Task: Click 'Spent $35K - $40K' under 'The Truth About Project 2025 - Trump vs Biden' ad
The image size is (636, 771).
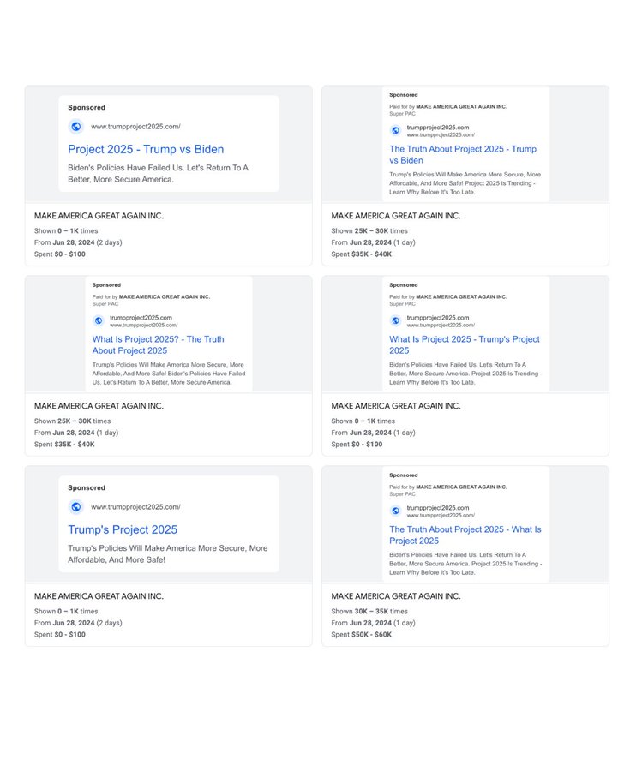Action: point(362,254)
